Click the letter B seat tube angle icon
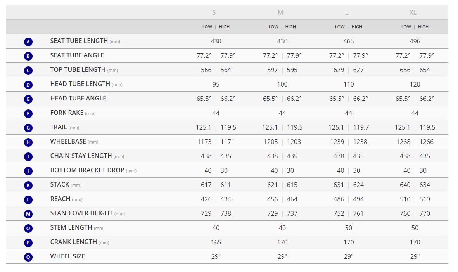This screenshot has height=272, width=458. 28,56
